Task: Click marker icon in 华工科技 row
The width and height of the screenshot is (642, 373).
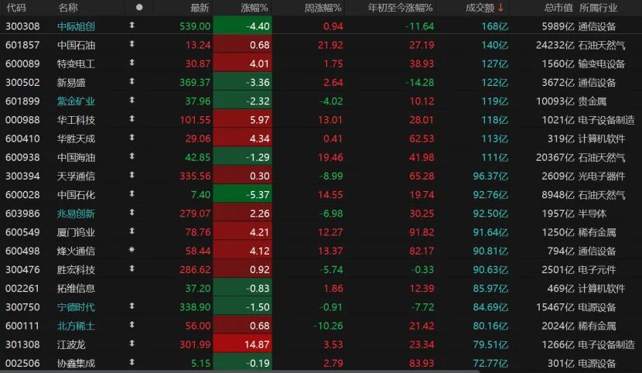Action: coord(131,119)
